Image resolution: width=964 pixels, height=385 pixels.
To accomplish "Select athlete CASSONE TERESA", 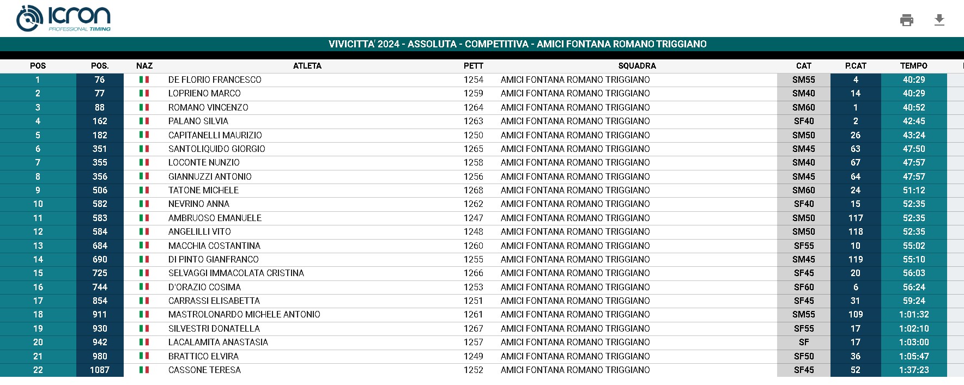I will [x=204, y=370].
